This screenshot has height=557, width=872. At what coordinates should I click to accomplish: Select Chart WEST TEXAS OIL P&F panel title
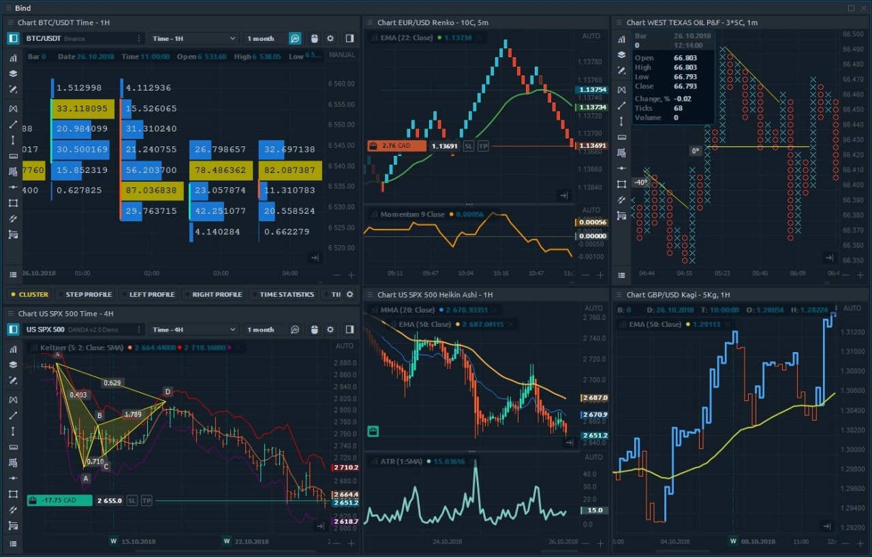pos(692,22)
